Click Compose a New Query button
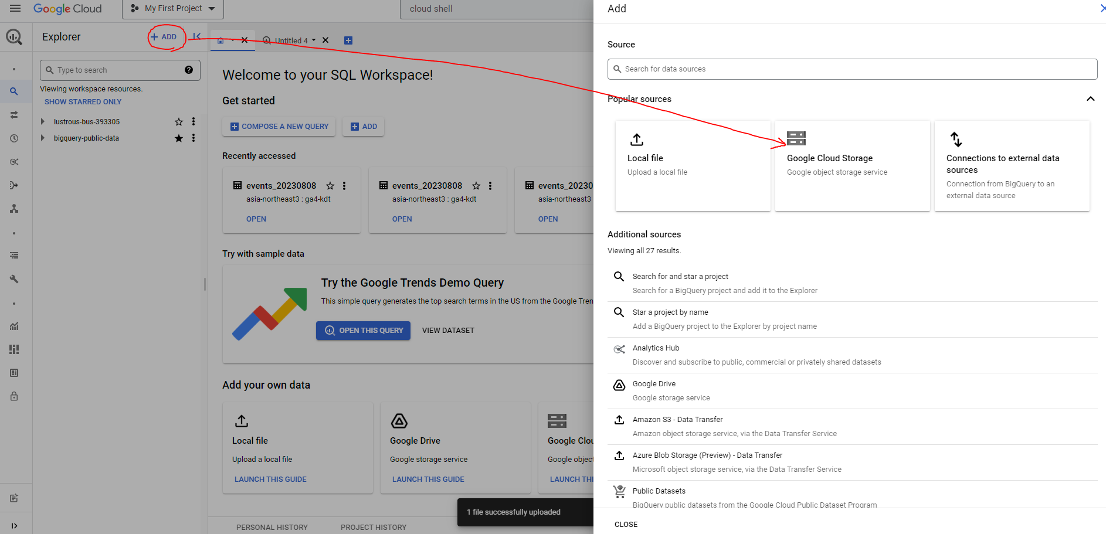This screenshot has width=1106, height=534. click(x=279, y=127)
